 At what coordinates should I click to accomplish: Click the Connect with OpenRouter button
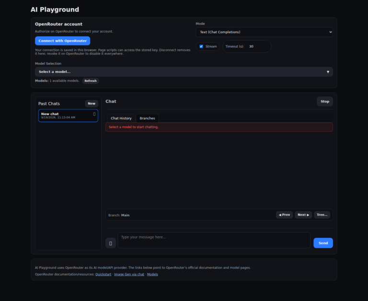tap(62, 41)
